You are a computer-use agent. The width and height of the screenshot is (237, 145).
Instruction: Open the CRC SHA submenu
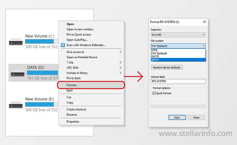click(x=120, y=68)
